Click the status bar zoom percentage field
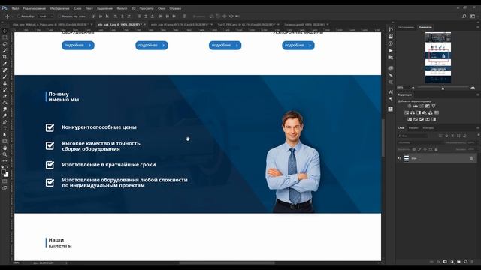This screenshot has height=270, width=481. pyautogui.click(x=16, y=262)
